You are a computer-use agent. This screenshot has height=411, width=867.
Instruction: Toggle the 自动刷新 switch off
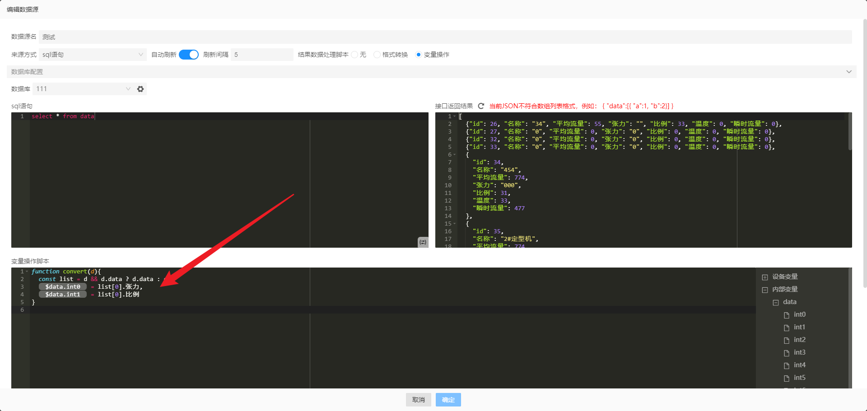coord(189,55)
